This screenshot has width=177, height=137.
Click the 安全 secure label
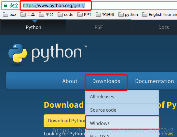click(14, 6)
